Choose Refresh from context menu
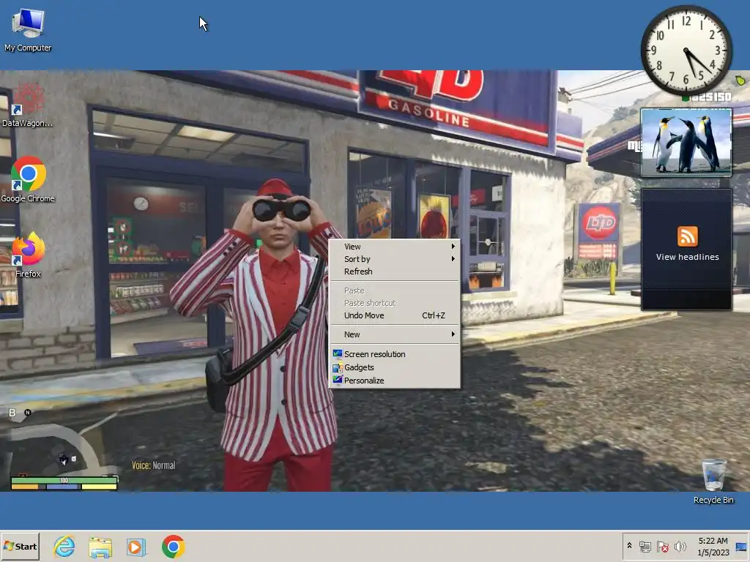Image resolution: width=750 pixels, height=562 pixels. 395,271
